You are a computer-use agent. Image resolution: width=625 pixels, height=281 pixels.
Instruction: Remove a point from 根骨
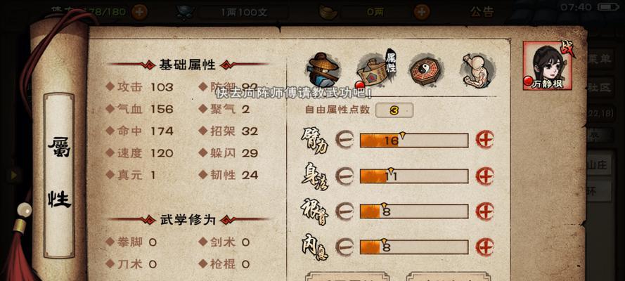[344, 211]
